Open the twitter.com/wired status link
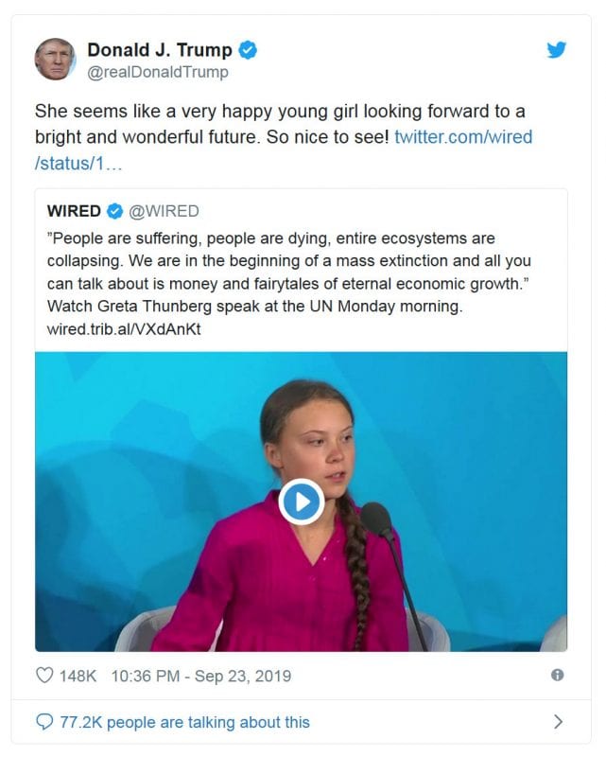606x757 pixels. 462,137
